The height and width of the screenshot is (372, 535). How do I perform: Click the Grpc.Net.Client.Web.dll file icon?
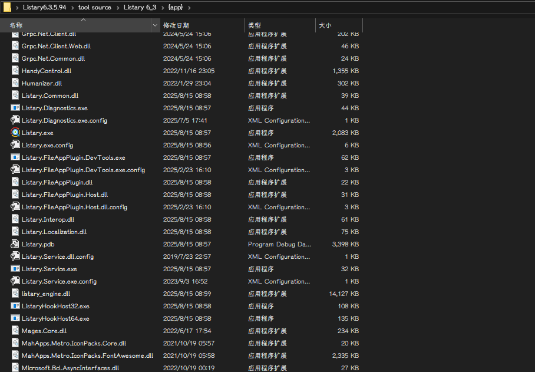coord(15,46)
